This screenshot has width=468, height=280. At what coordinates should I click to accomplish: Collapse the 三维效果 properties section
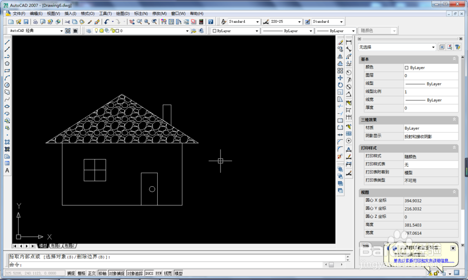[x=454, y=119]
